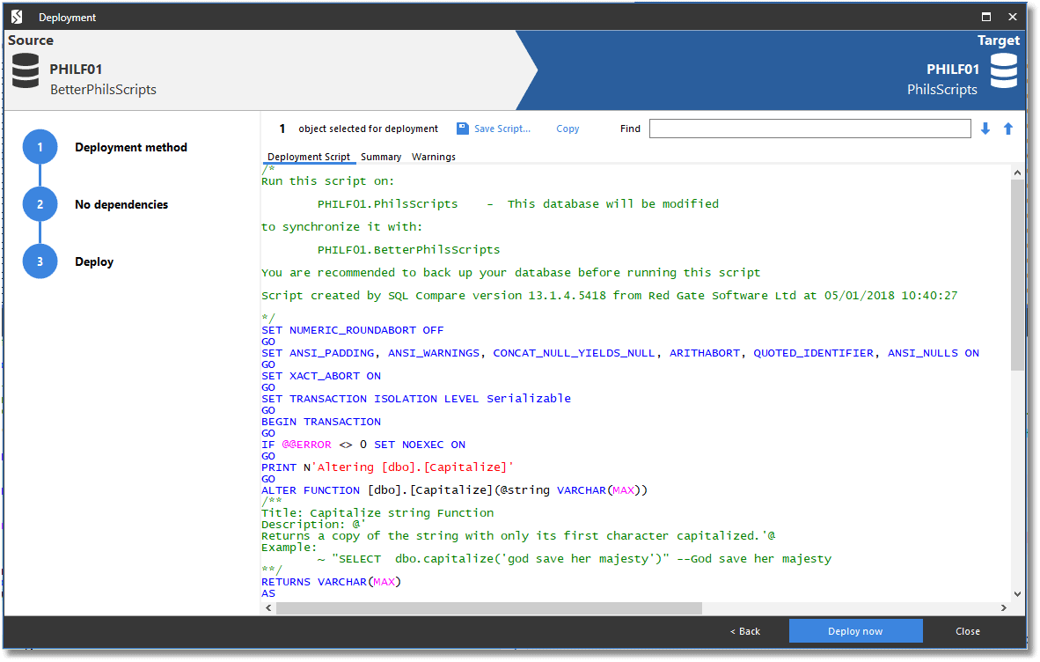Screen dimensions: 1040x662
Task: Click the Save Script floppy disk icon
Action: 463,129
